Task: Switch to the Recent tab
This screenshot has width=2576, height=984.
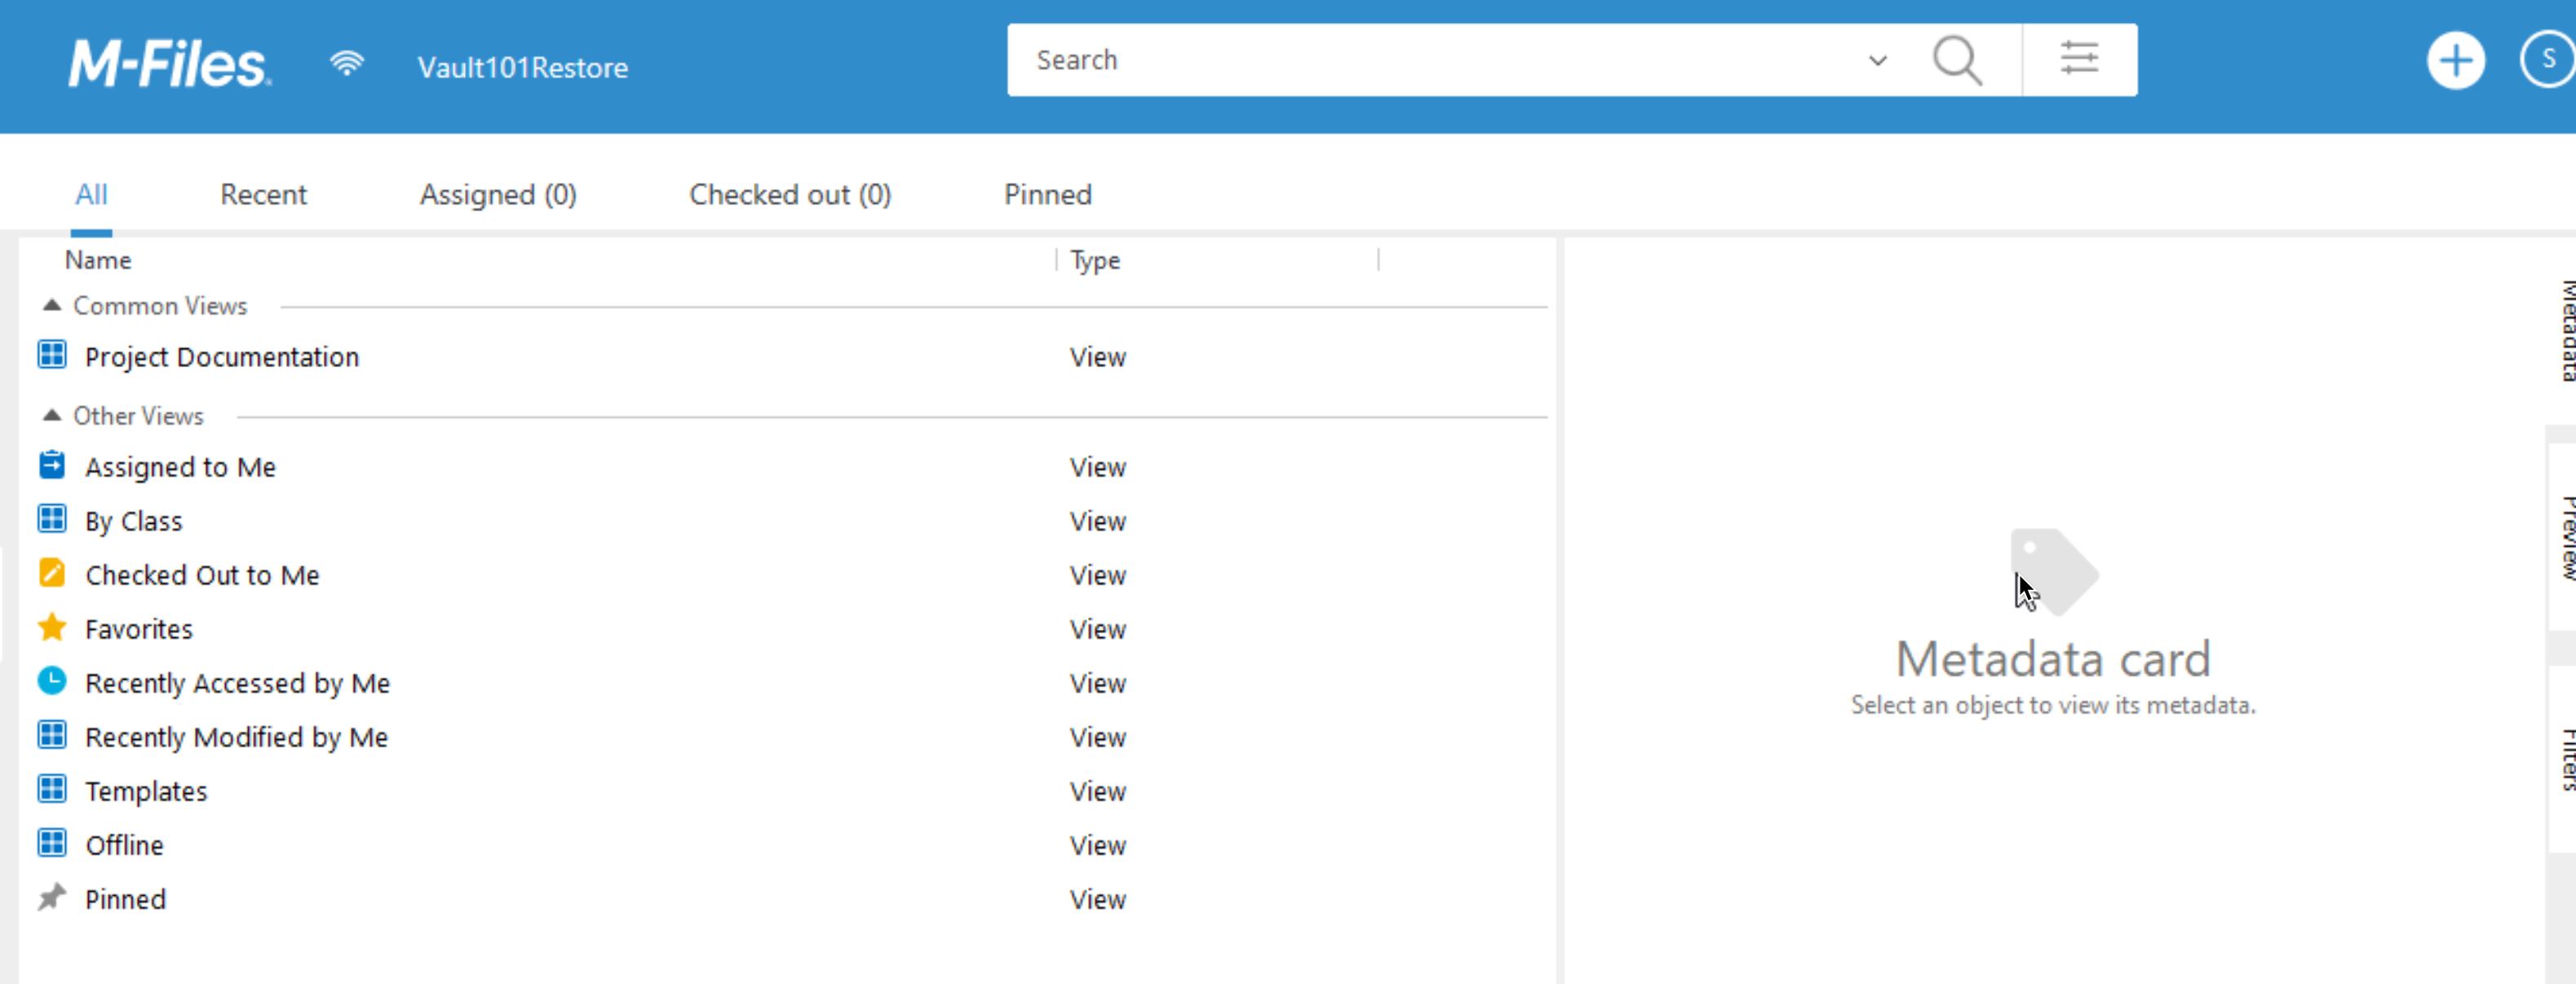Action: [263, 194]
